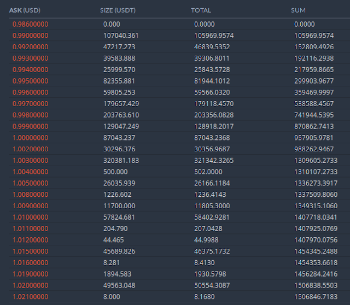
Task: Click size value 44.465
Action: 113,240
